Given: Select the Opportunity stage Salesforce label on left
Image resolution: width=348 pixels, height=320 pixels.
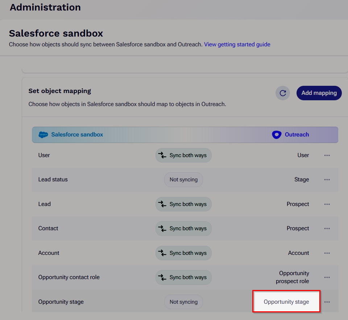Looking at the screenshot, I should coord(61,302).
